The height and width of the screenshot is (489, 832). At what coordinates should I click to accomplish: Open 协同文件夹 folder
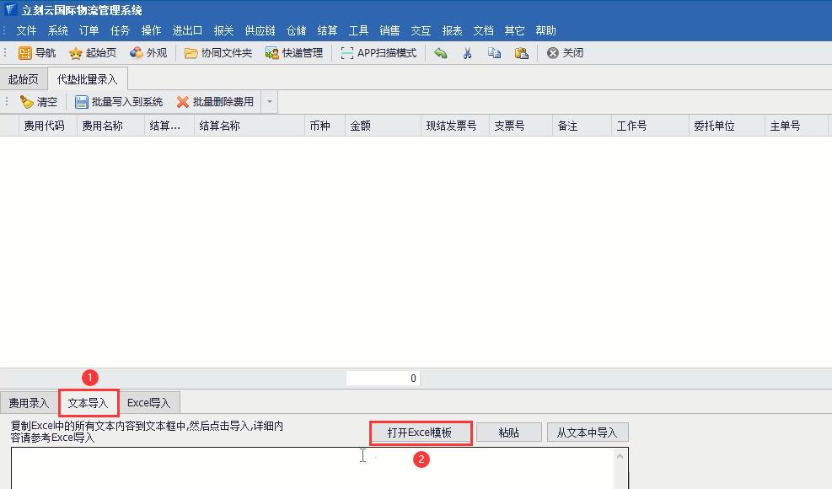pos(218,53)
